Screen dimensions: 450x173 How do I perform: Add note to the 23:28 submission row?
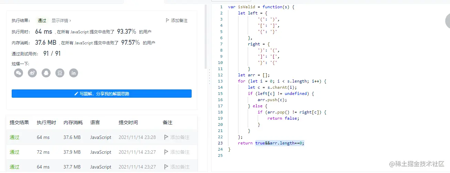(x=177, y=137)
